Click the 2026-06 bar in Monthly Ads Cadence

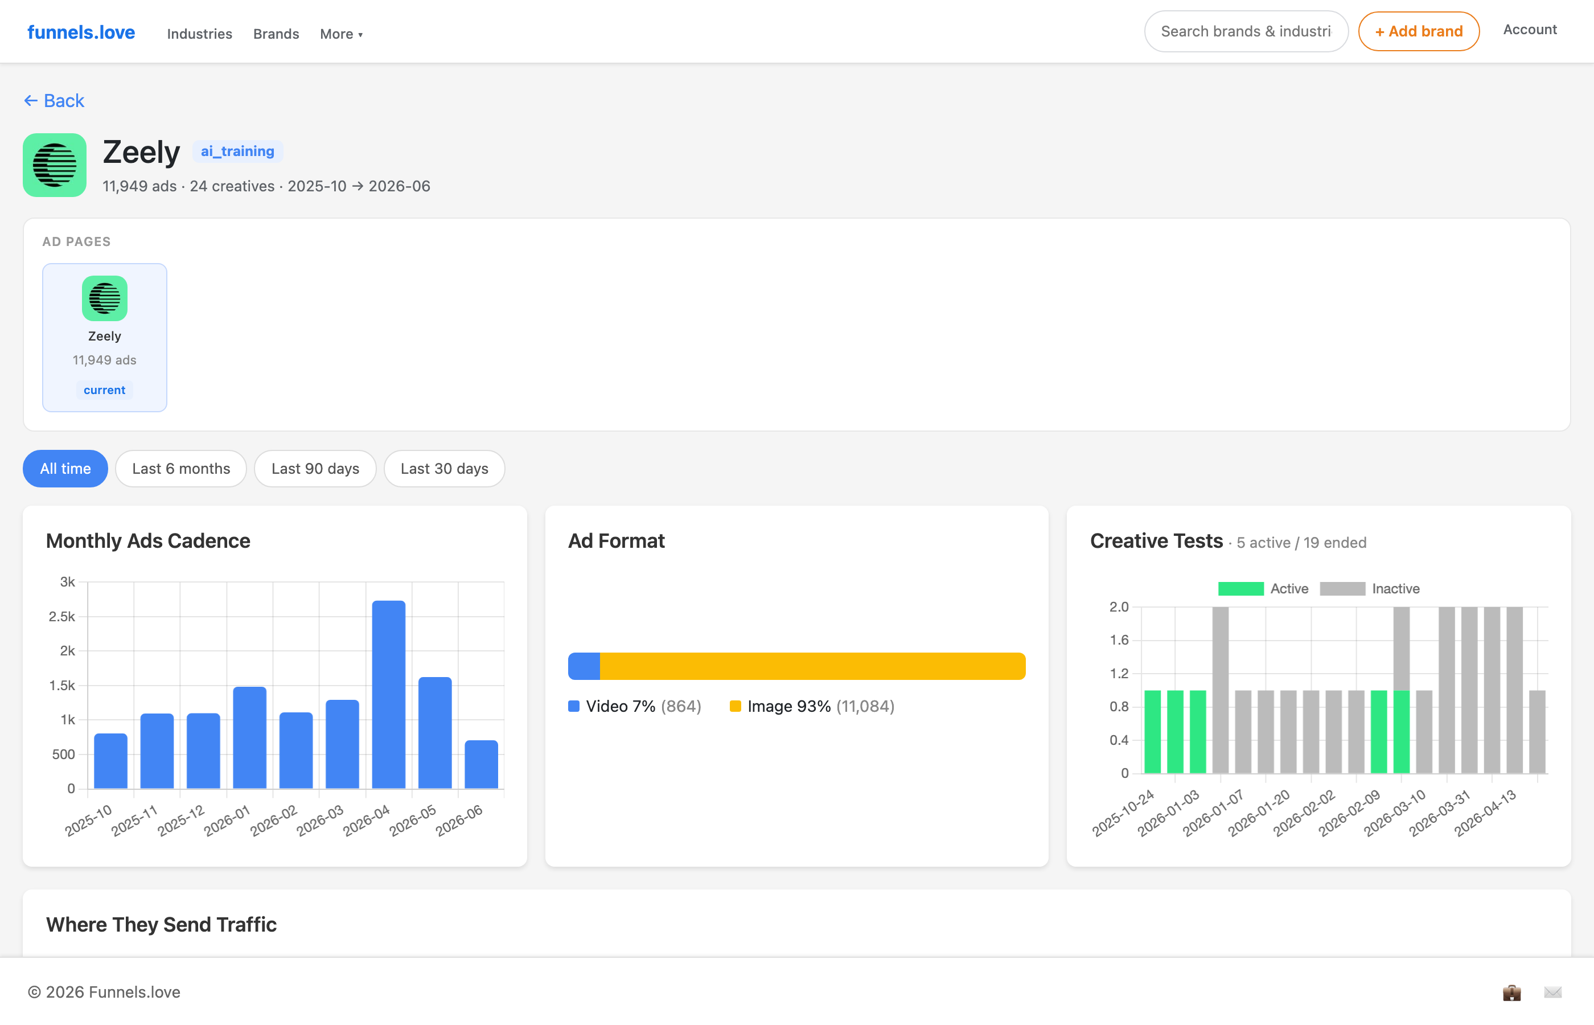click(x=481, y=765)
